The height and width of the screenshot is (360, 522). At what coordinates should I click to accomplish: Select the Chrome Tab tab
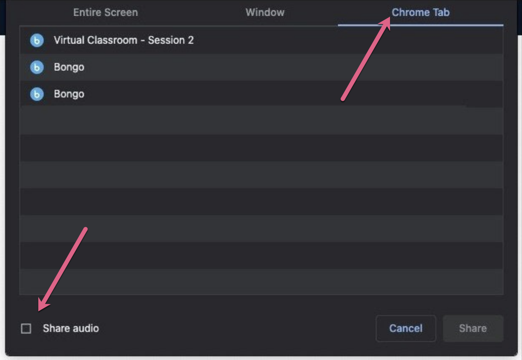click(x=421, y=12)
